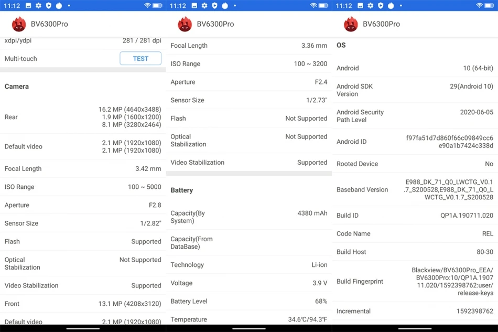
Task: Select the '68%' battery level value
Action: 321,301
